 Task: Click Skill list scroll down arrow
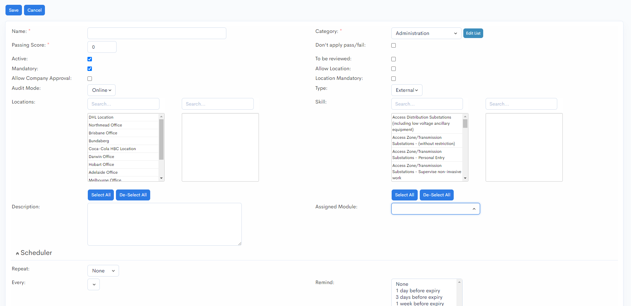(x=465, y=178)
